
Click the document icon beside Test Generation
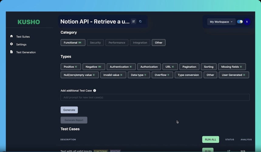(11, 52)
